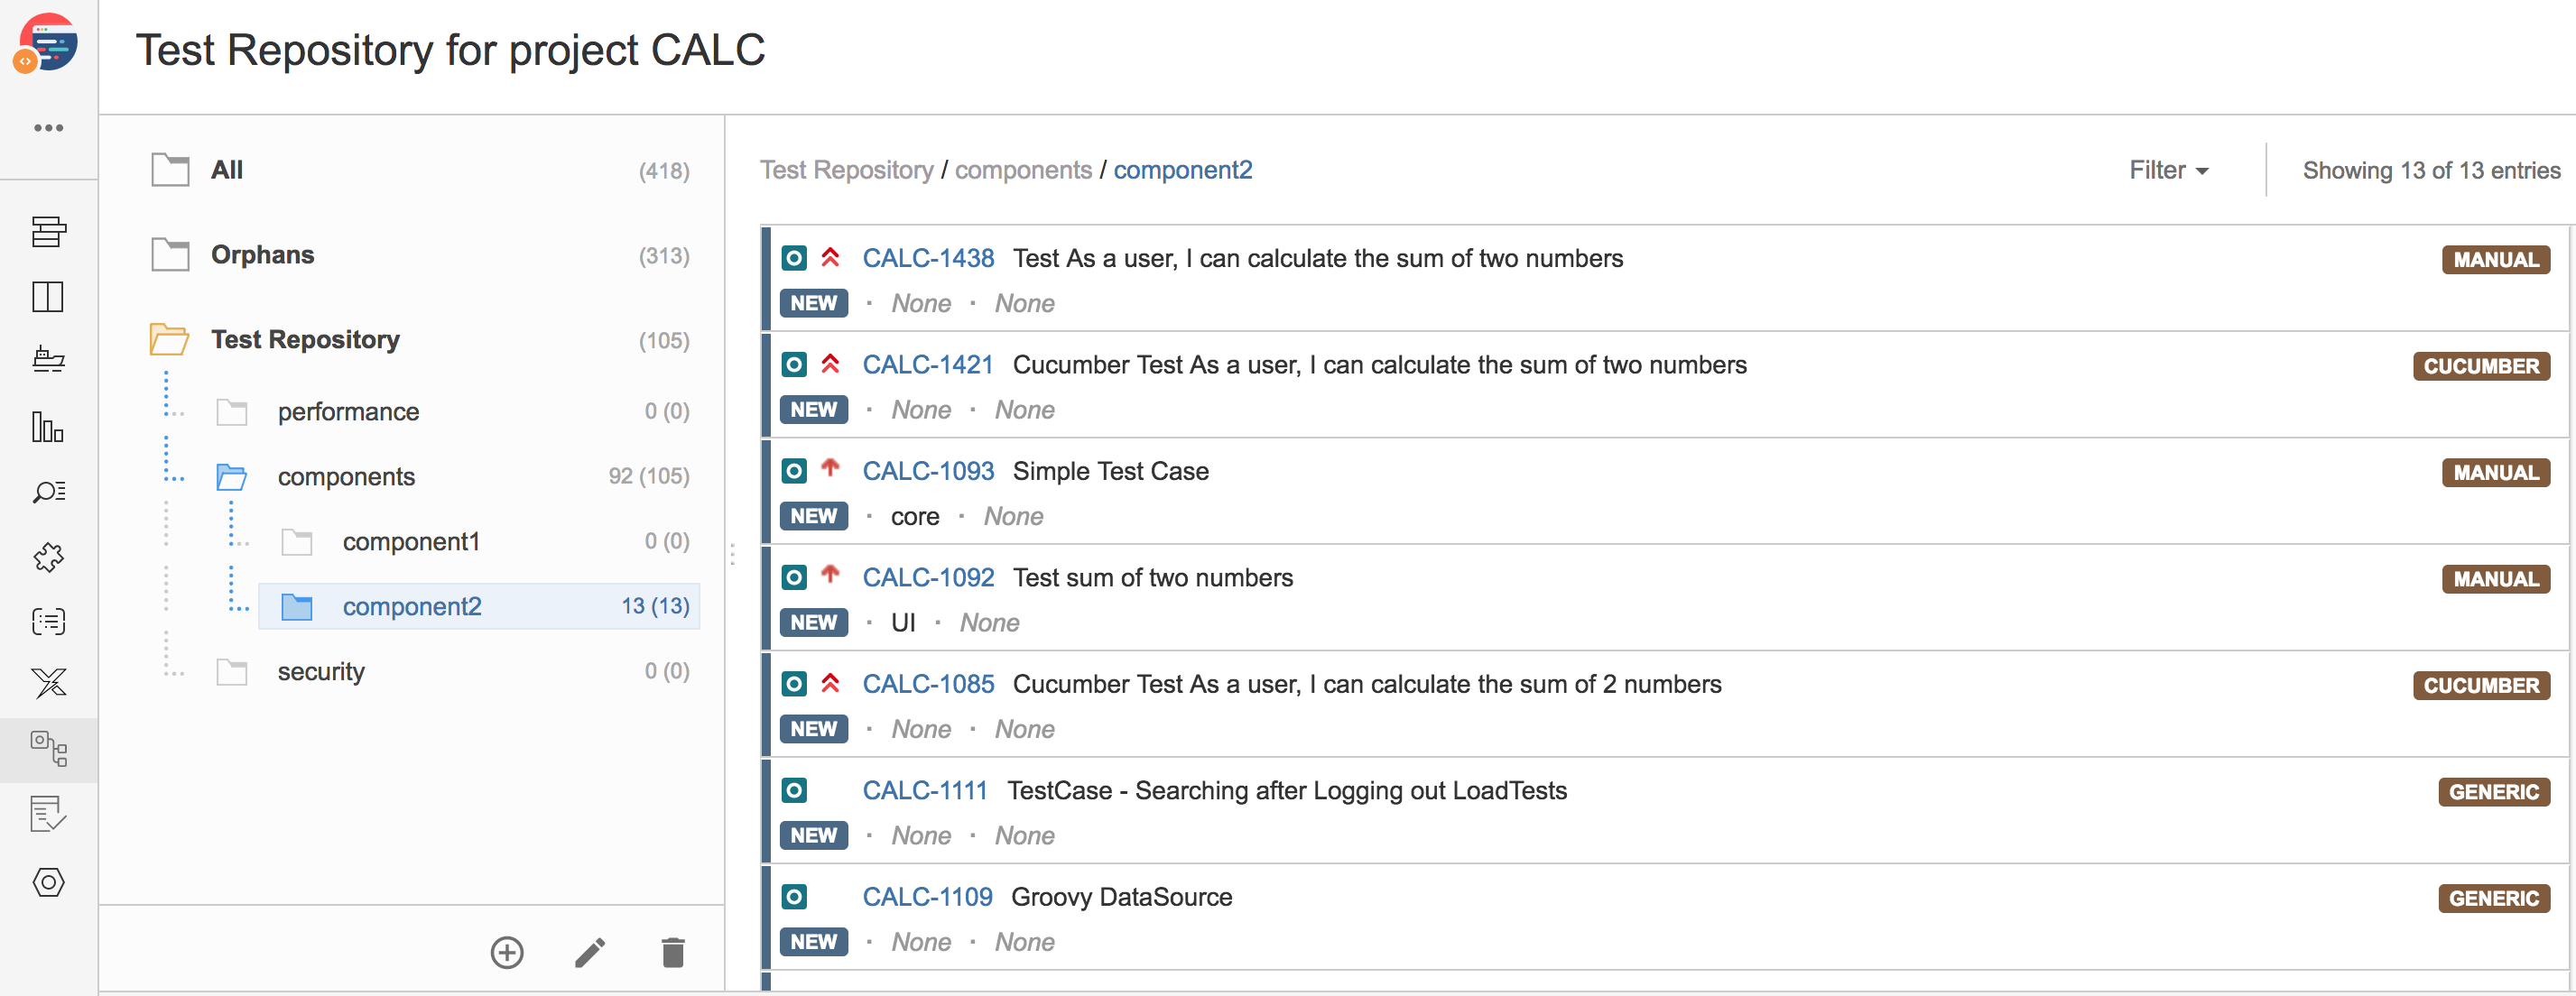This screenshot has height=996, width=2576.
Task: Click the highest priority icon for CALC-1421
Action: pyautogui.click(x=830, y=364)
